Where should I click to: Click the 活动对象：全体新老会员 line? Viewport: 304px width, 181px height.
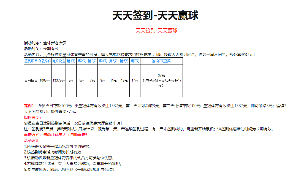click(45, 43)
